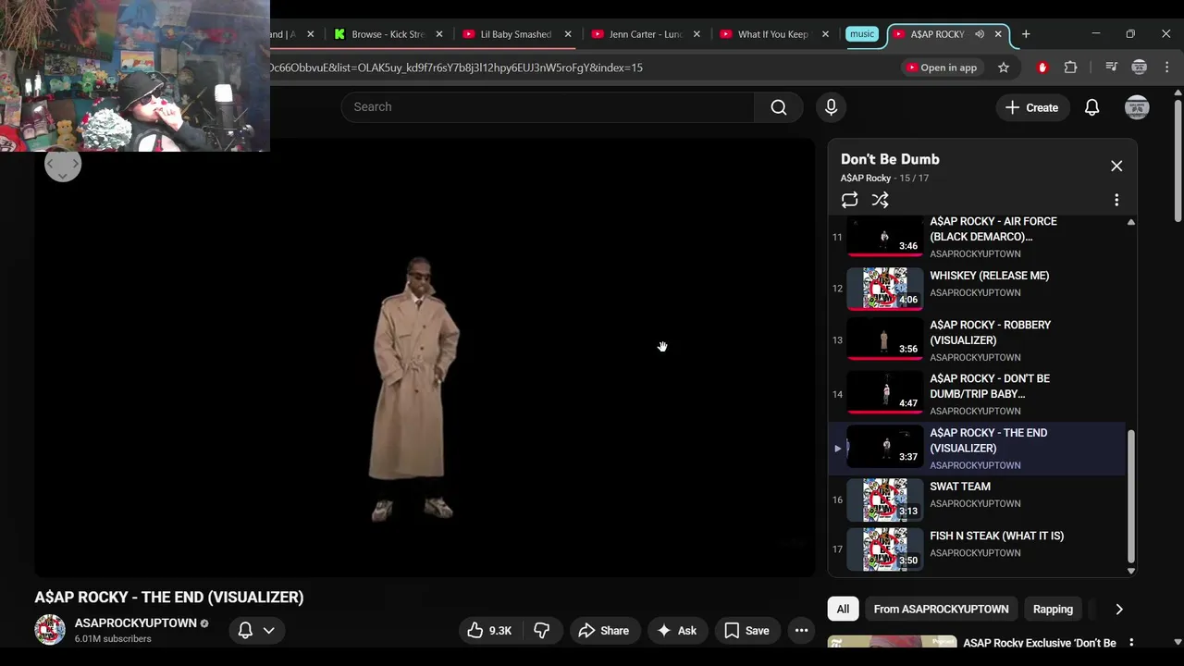Close the A$AP ROCKY tab
Viewport: 1184px width, 666px height.
click(998, 34)
